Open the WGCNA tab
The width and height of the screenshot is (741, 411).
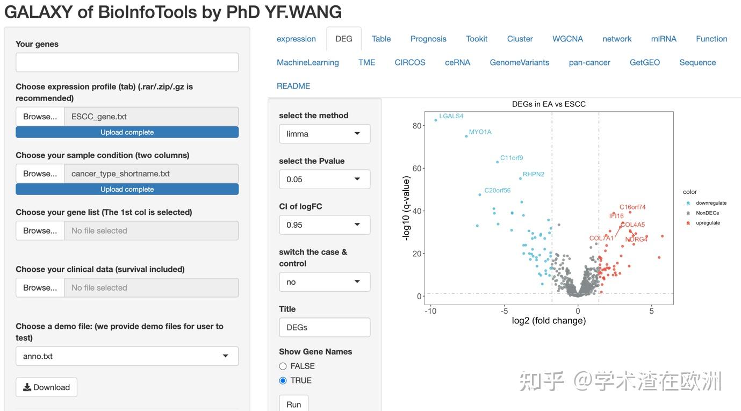tap(567, 39)
